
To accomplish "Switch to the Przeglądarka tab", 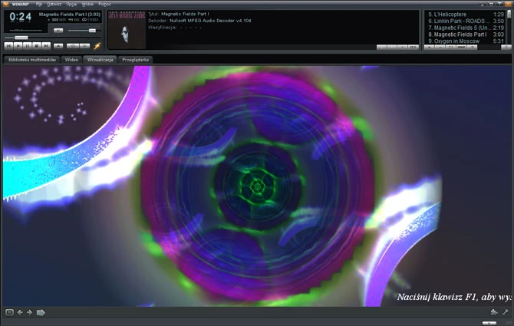I will tap(135, 60).
